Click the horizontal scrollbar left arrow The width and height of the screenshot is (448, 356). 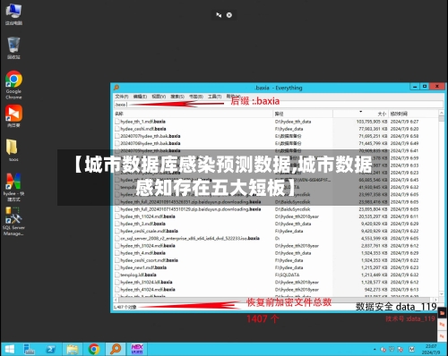click(x=116, y=300)
